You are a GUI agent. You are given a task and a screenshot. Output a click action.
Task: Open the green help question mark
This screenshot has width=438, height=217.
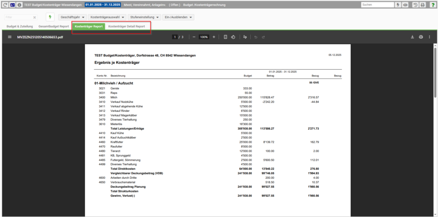433,5
